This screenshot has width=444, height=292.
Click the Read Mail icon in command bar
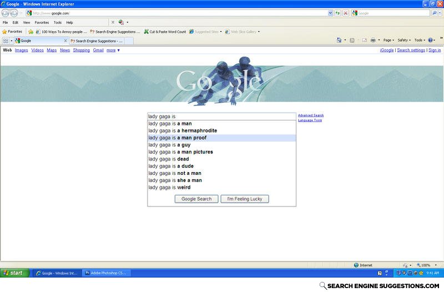pos(364,40)
